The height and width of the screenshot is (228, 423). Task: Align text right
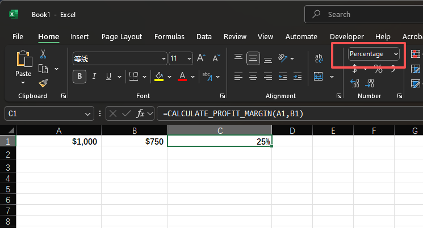[x=268, y=77]
